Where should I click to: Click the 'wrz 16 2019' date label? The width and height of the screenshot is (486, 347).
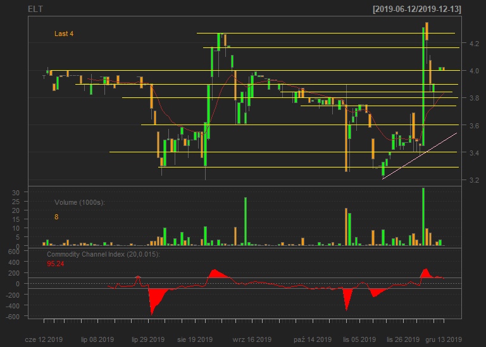click(x=252, y=339)
